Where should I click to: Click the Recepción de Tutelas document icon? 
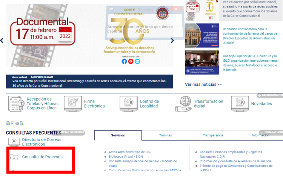click(x=16, y=104)
